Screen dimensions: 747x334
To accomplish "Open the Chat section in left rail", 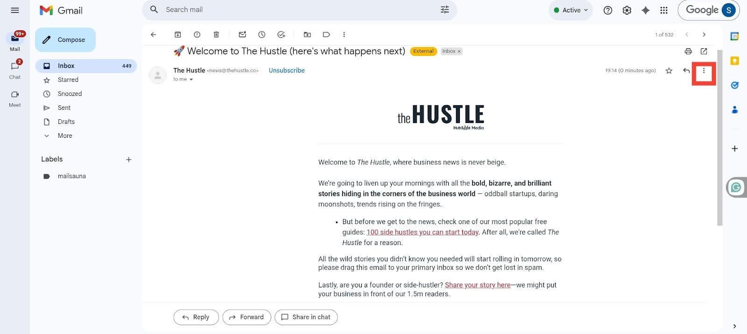I will [15, 69].
